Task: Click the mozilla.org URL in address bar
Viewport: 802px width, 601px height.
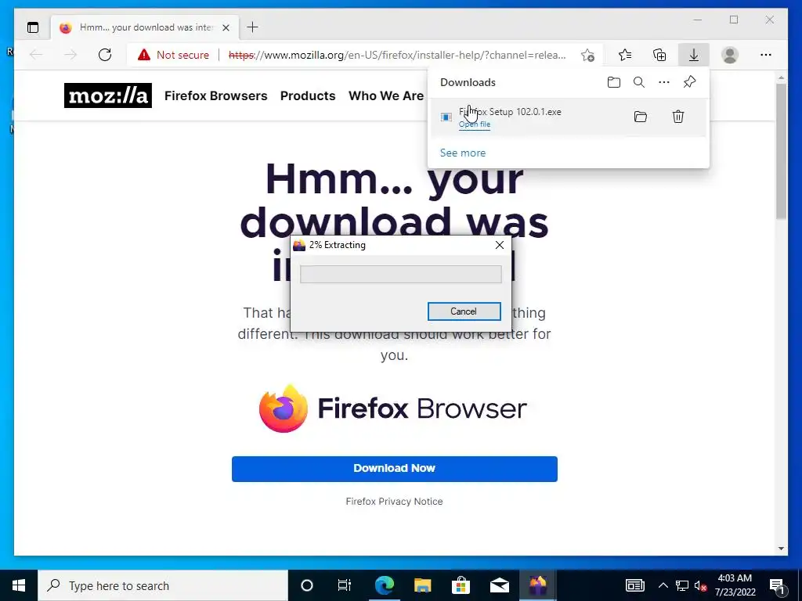Action: pos(397,55)
